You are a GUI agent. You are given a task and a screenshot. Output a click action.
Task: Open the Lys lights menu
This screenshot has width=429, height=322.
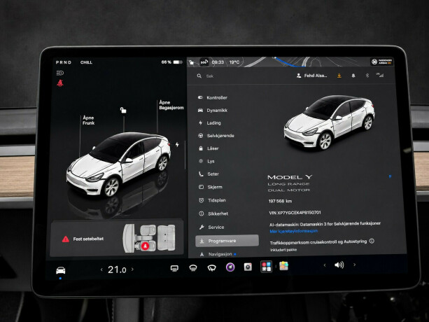pyautogui.click(x=206, y=161)
